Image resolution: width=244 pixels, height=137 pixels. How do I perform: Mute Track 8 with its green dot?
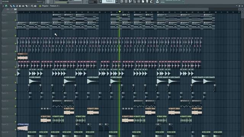pos(15,75)
